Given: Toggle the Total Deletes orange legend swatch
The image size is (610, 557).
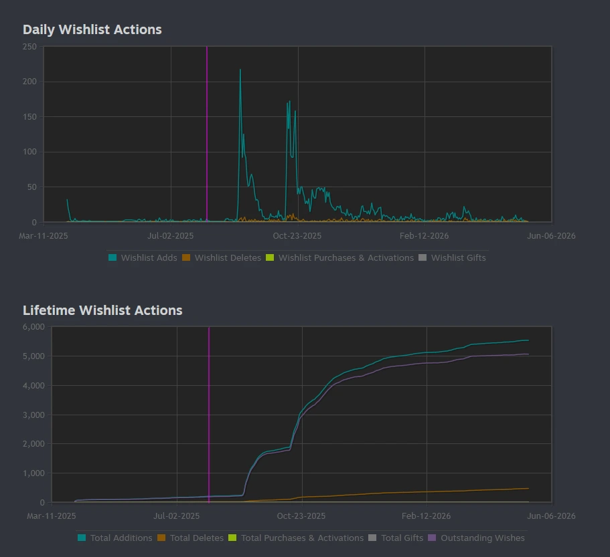Looking at the screenshot, I should point(161,538).
